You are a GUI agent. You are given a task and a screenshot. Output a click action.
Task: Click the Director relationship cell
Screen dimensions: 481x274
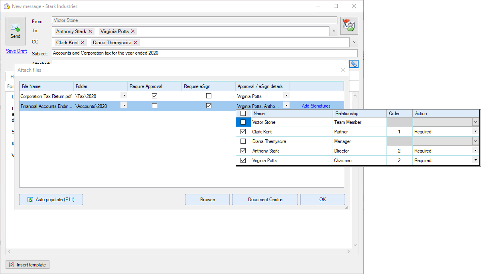click(x=360, y=151)
